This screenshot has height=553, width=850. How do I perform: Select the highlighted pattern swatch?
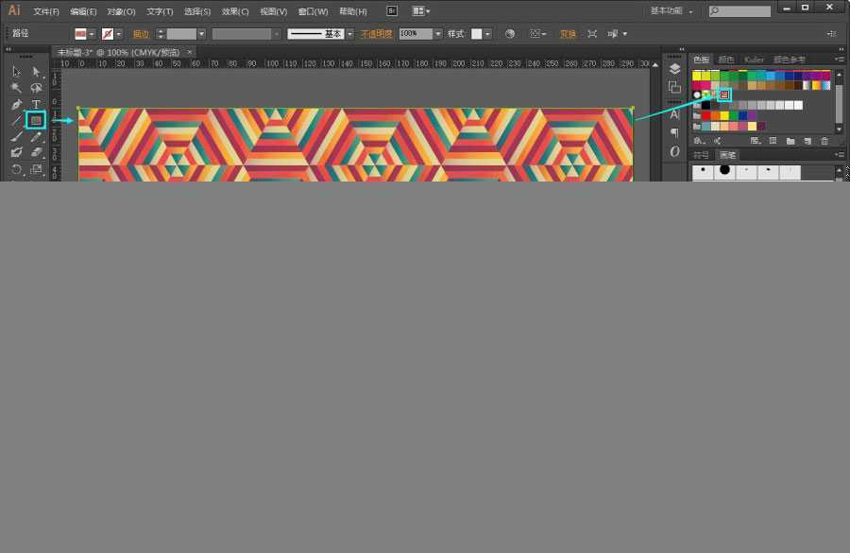tap(724, 95)
